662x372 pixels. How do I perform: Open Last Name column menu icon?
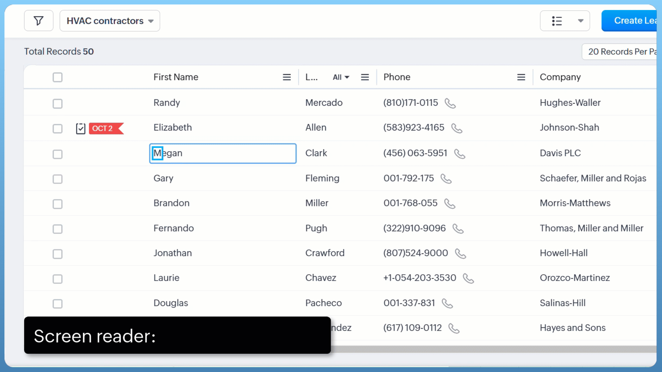(365, 77)
